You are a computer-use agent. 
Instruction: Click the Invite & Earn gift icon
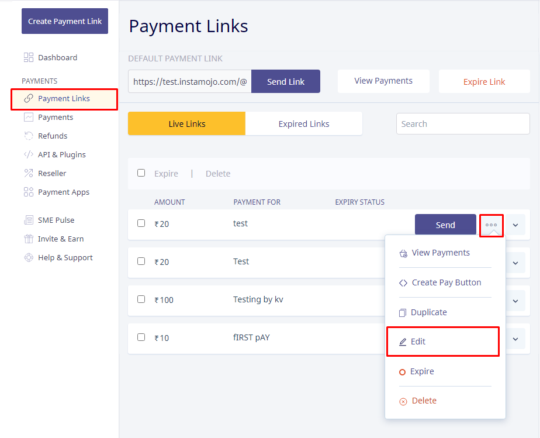[28, 239]
